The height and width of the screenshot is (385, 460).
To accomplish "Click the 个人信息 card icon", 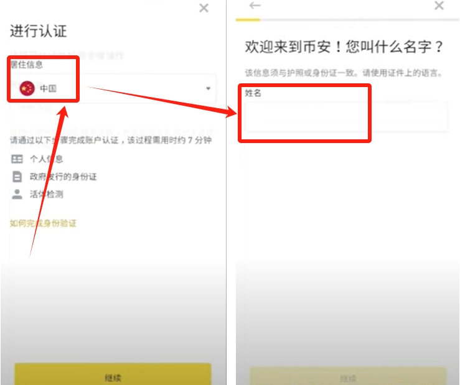I will tap(17, 159).
